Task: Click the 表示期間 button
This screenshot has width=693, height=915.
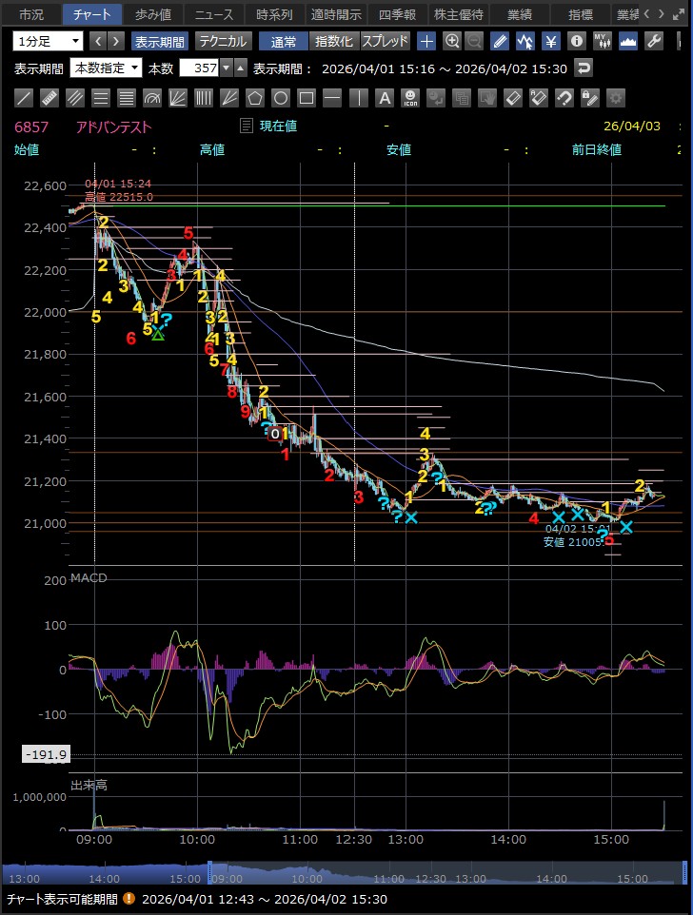Action: click(159, 42)
